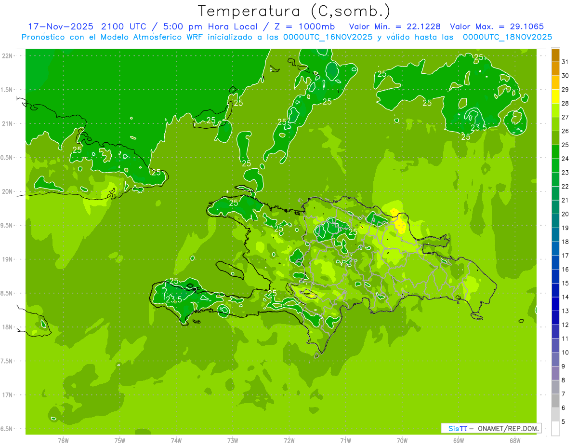Click the gray 6–7 legend swatch
578x447 pixels.
555,401
